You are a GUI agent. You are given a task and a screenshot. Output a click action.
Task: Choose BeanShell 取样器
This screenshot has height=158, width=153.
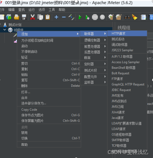pyautogui.click(x=127, y=68)
